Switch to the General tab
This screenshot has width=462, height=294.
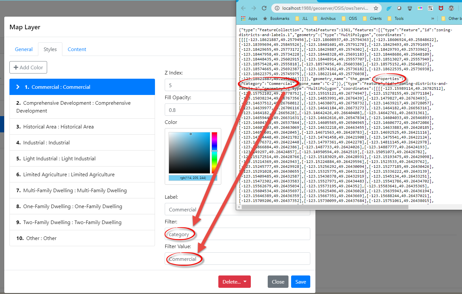[x=24, y=49]
